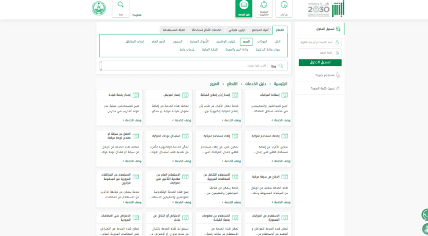The image size is (428, 236).
Task: Select the أفراد المجتمع tab
Action: click(260, 30)
